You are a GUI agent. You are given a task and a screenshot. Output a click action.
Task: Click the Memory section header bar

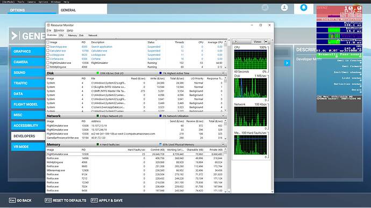click(137, 144)
